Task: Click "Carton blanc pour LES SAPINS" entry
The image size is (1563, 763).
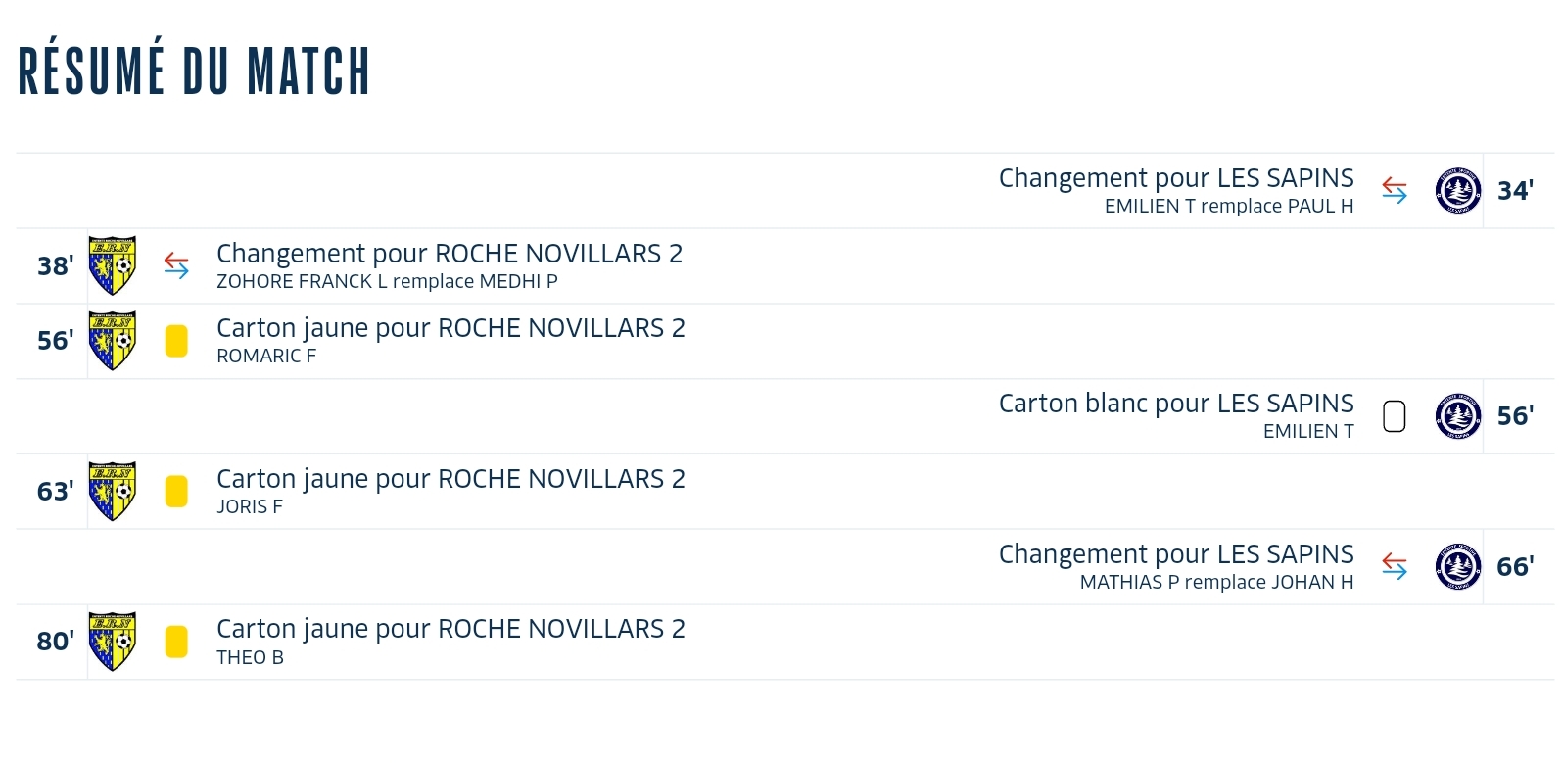Action: tap(1176, 404)
